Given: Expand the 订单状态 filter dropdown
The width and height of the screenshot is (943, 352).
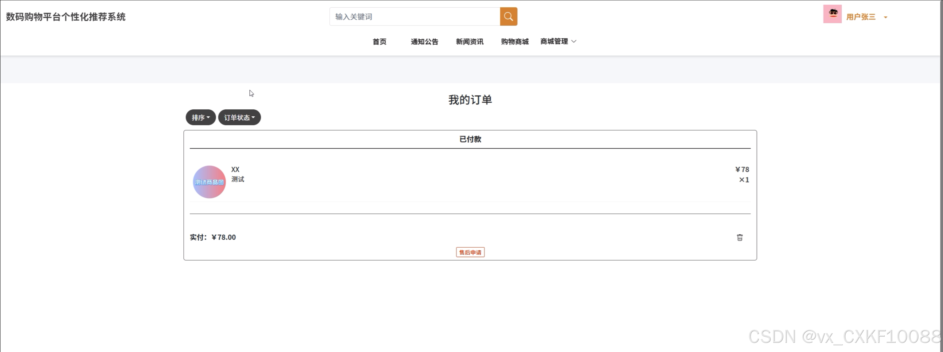Looking at the screenshot, I should [239, 117].
